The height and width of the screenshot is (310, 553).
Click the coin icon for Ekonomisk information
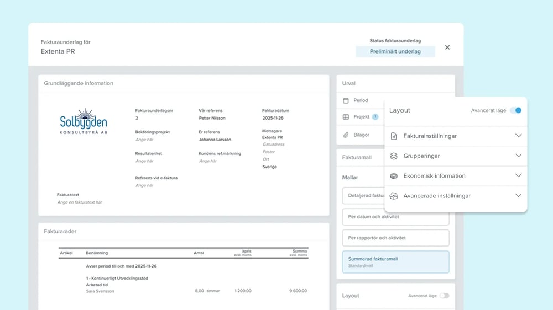[x=394, y=176]
